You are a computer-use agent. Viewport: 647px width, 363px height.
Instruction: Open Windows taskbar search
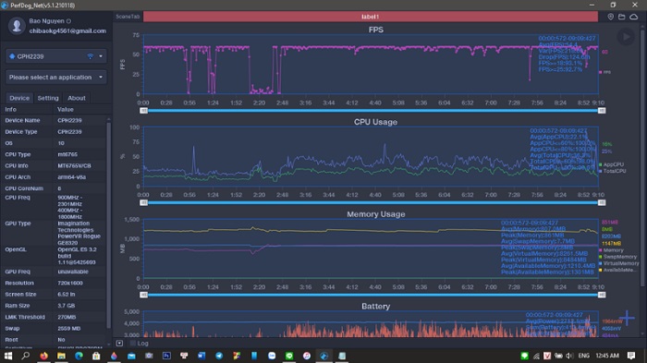click(x=26, y=356)
